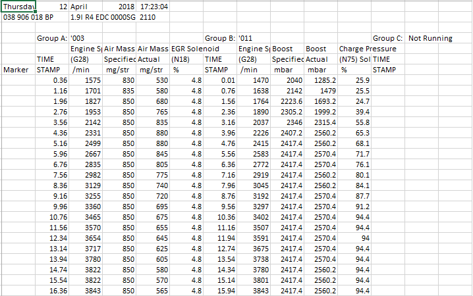473x296 pixels.
Task: Click engine speed value '3129'
Action: click(86, 185)
